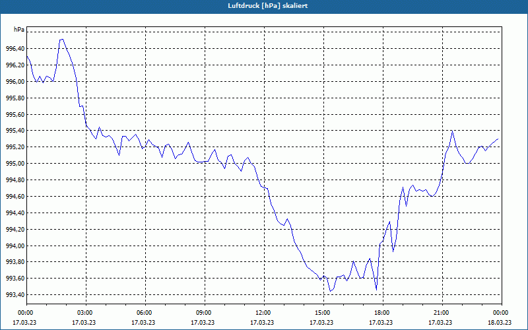Screen dimensions: 528x330
Task: Click the 15:00 x-axis time label
Action: 323,313
